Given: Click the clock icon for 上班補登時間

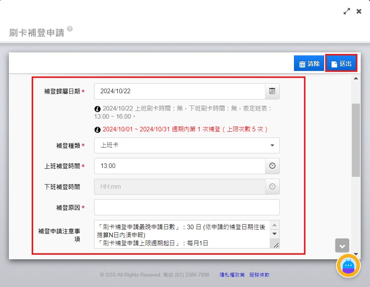Looking at the screenshot, I should (272, 166).
